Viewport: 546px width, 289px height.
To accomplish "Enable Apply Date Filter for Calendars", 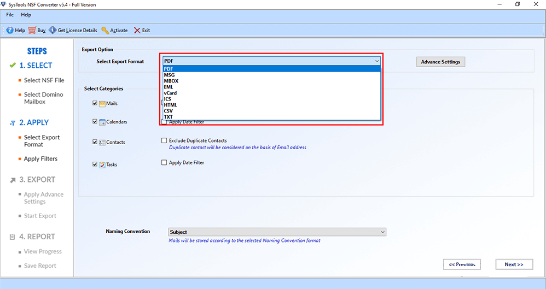I will point(164,122).
